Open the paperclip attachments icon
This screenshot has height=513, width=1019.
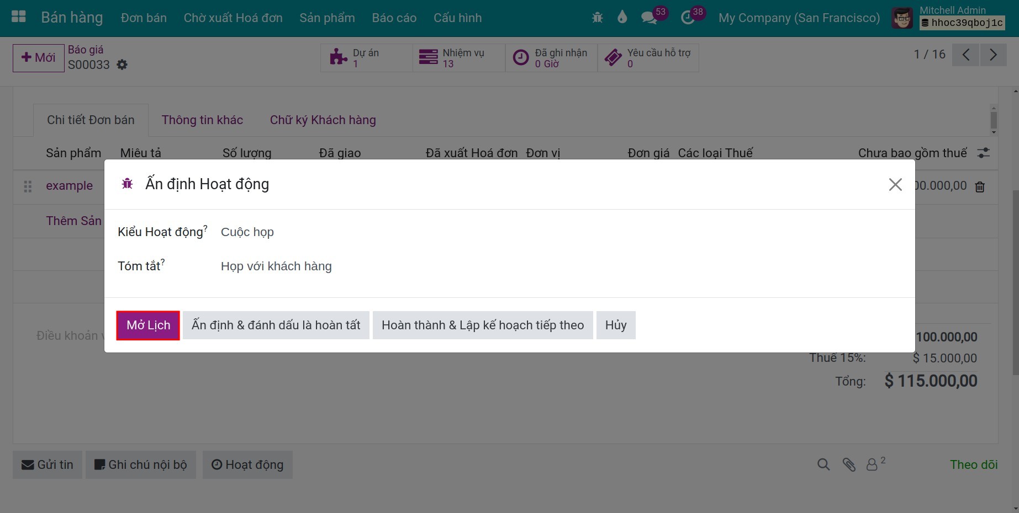point(849,464)
